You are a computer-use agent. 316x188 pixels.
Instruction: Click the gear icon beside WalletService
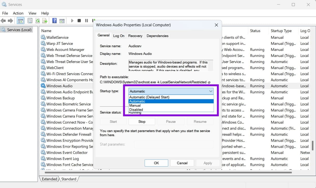click(43, 37)
